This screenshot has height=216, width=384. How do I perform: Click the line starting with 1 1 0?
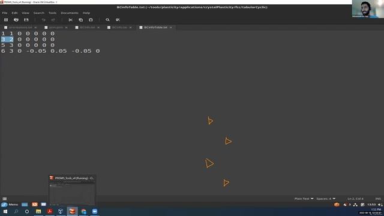click(x=28, y=34)
